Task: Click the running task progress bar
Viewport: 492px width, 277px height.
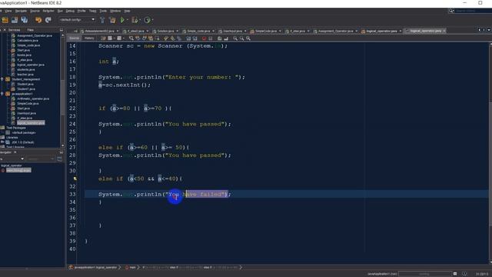Action: point(425,274)
